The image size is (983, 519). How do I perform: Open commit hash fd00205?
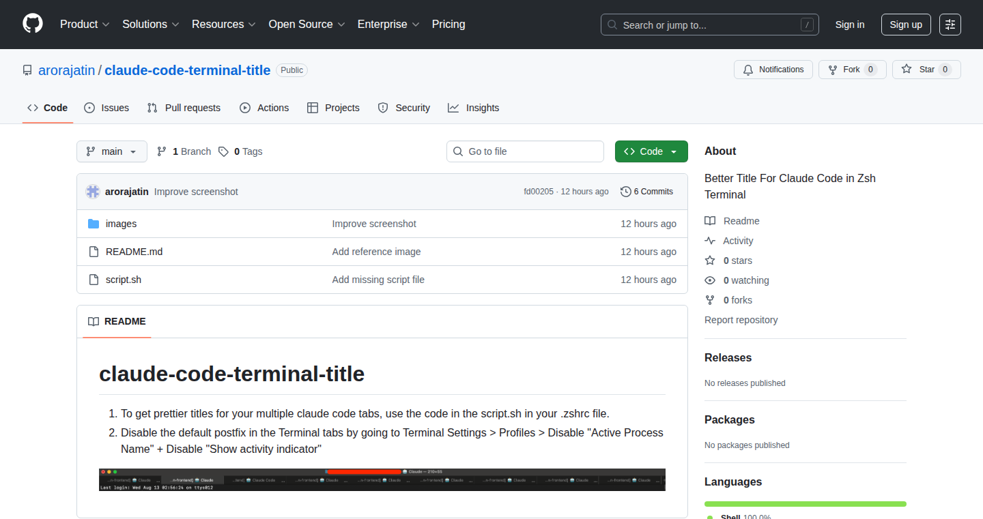[539, 192]
